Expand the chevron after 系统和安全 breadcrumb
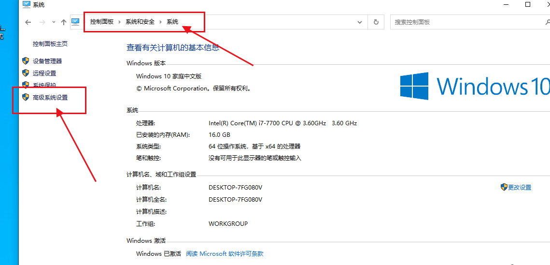This screenshot has width=550, height=265. coord(160,22)
